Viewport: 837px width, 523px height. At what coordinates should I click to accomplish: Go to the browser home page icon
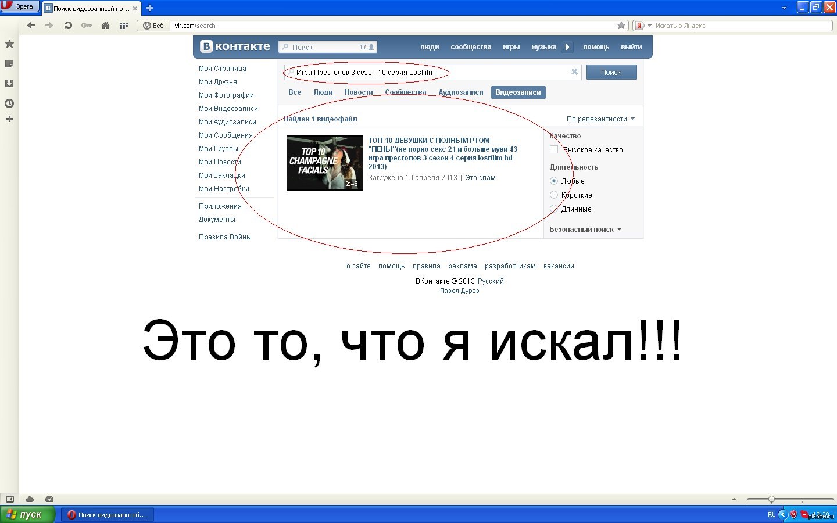click(105, 26)
